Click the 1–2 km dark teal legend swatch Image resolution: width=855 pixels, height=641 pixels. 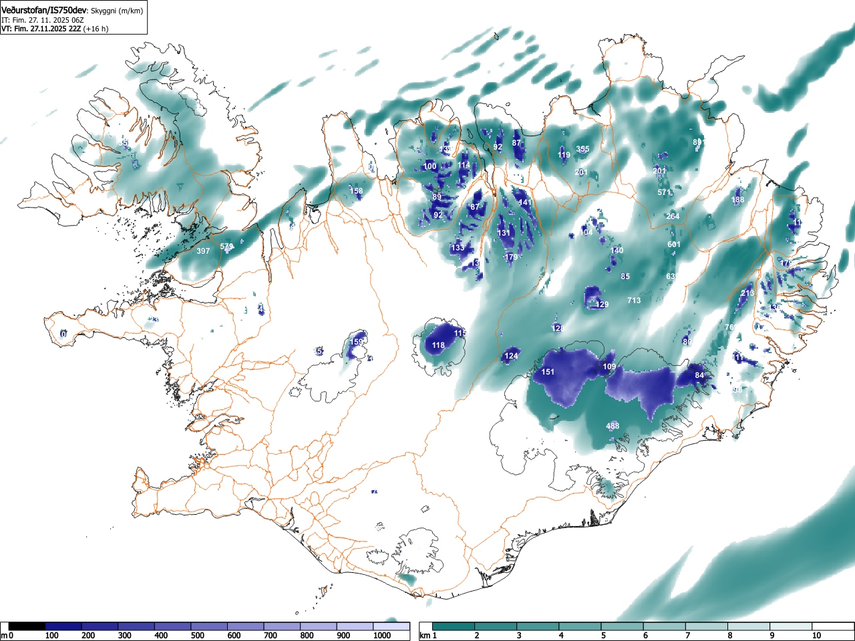coord(454,626)
